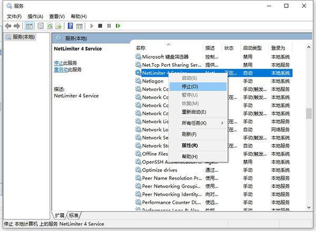Click 刷新(F) in the context menu

coord(189,134)
